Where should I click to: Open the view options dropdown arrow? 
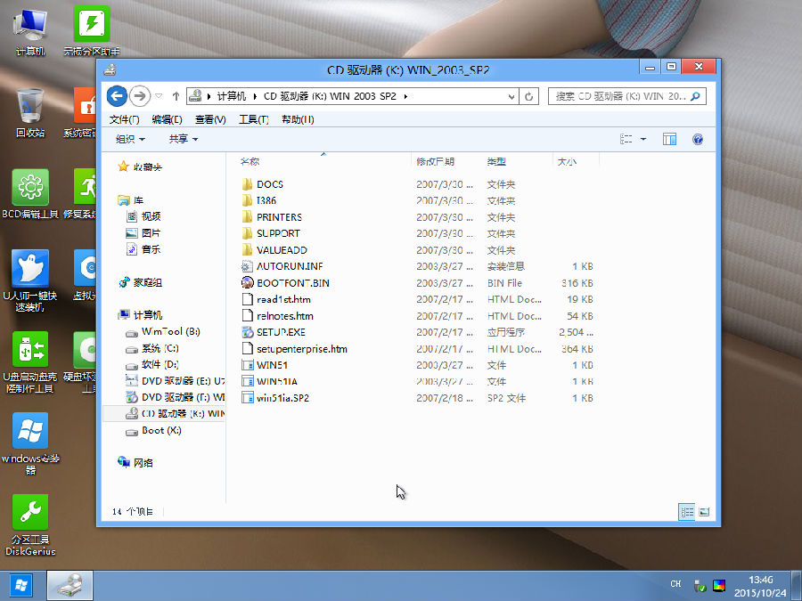(643, 139)
